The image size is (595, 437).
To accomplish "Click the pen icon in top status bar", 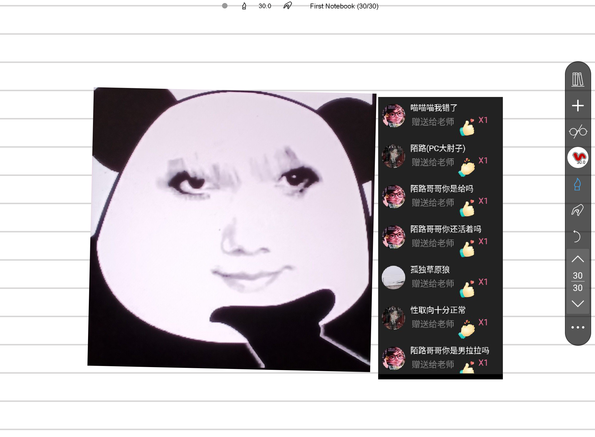I will coord(244,6).
